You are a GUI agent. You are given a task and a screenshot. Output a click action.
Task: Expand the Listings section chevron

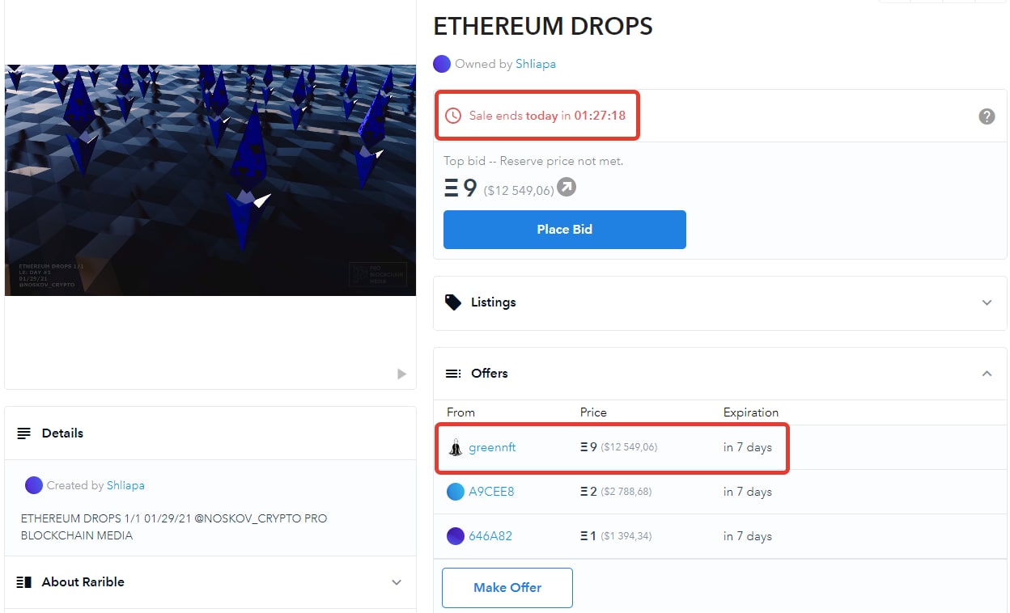point(987,302)
